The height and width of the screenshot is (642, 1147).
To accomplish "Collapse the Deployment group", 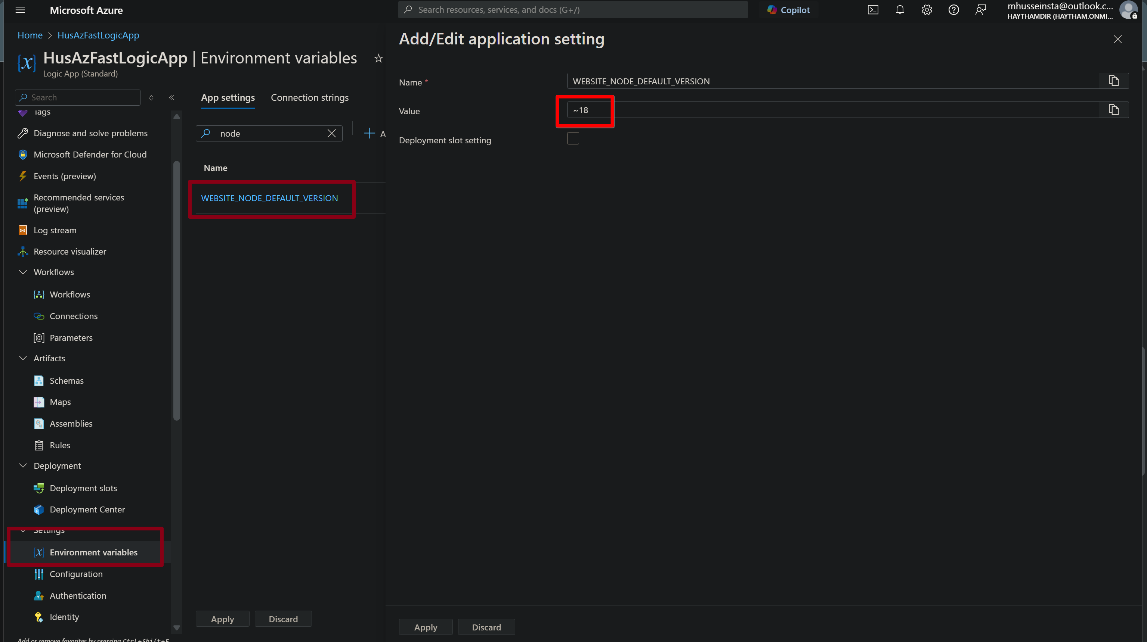I will coord(23,465).
